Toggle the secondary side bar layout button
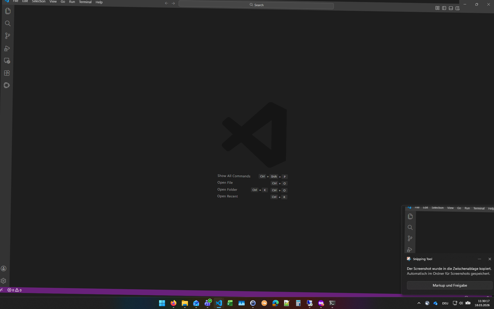This screenshot has width=494, height=309. click(x=457, y=8)
